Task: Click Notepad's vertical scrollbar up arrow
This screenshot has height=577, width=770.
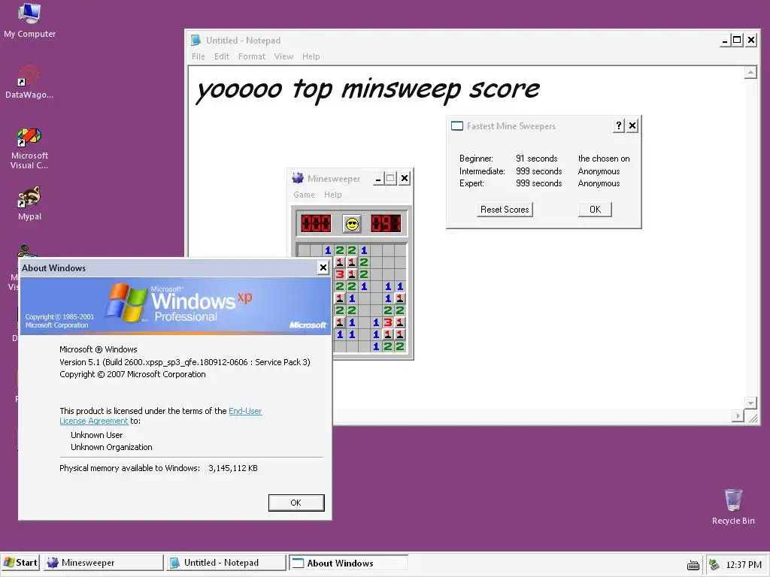Action: (750, 73)
